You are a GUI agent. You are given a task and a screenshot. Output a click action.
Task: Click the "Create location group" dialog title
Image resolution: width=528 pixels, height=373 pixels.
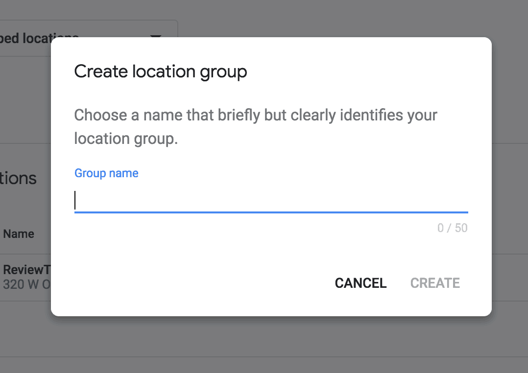[160, 71]
